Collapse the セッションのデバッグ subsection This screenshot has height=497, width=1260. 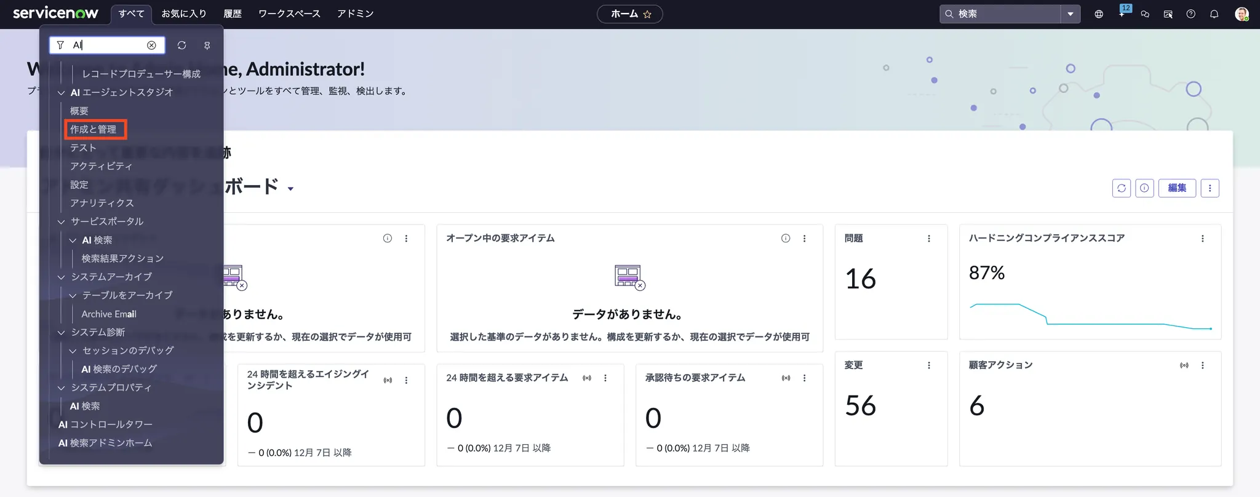point(73,351)
